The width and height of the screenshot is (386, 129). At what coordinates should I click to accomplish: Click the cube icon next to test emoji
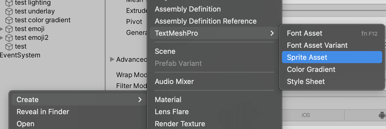coord(9,29)
